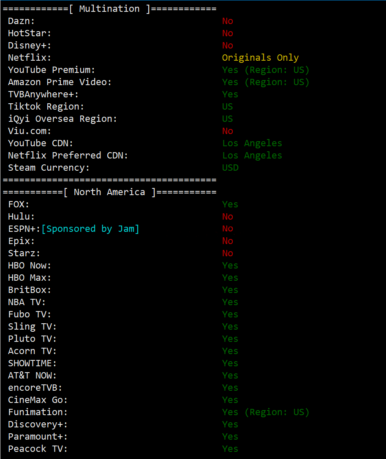
Task: Click the red 'No' beside Starz
Action: 228,253
